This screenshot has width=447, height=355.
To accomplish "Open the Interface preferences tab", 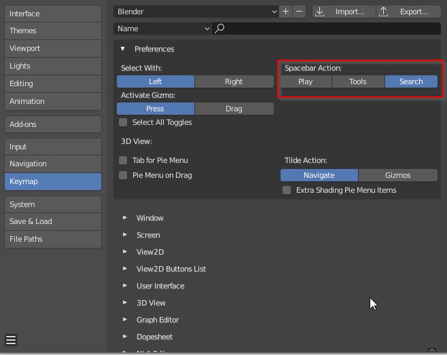I will [x=53, y=14].
